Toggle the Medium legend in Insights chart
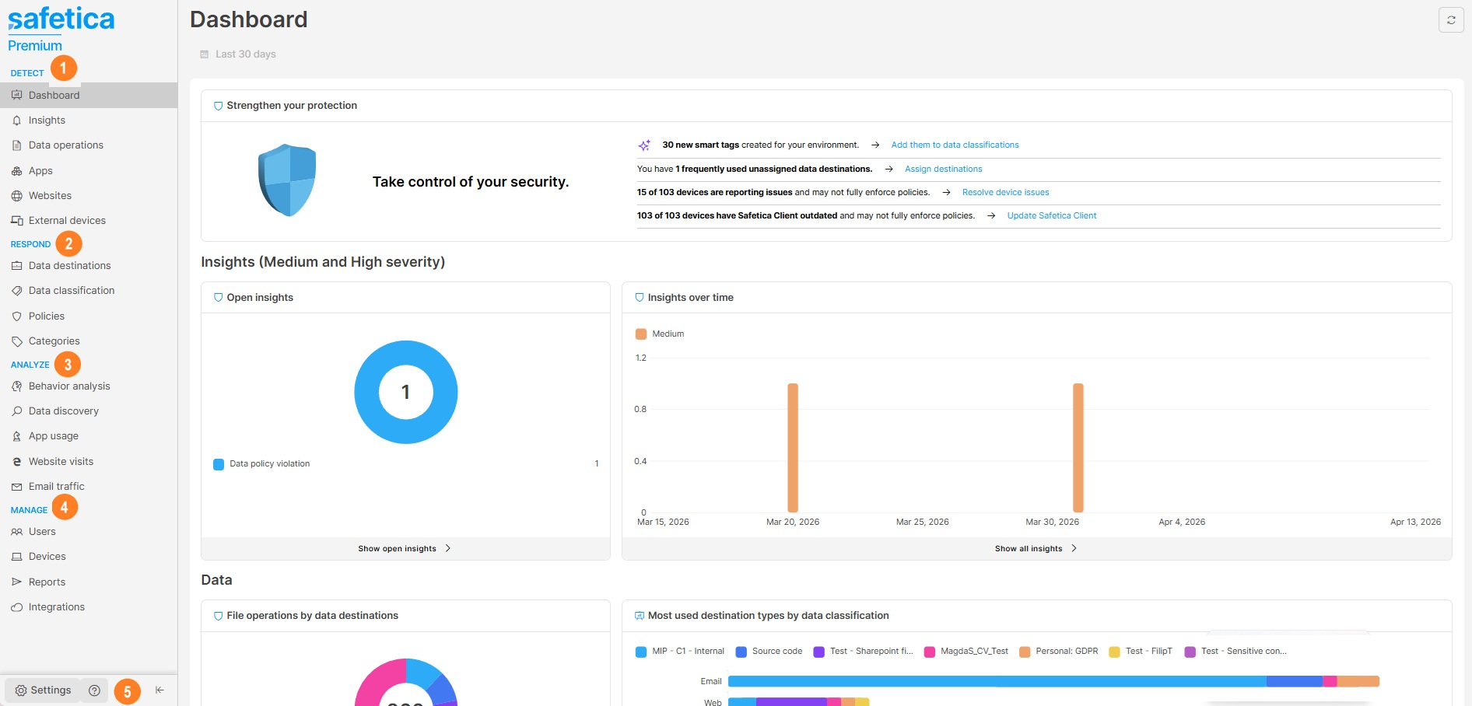Screen dimensions: 1472x706 tap(660, 334)
